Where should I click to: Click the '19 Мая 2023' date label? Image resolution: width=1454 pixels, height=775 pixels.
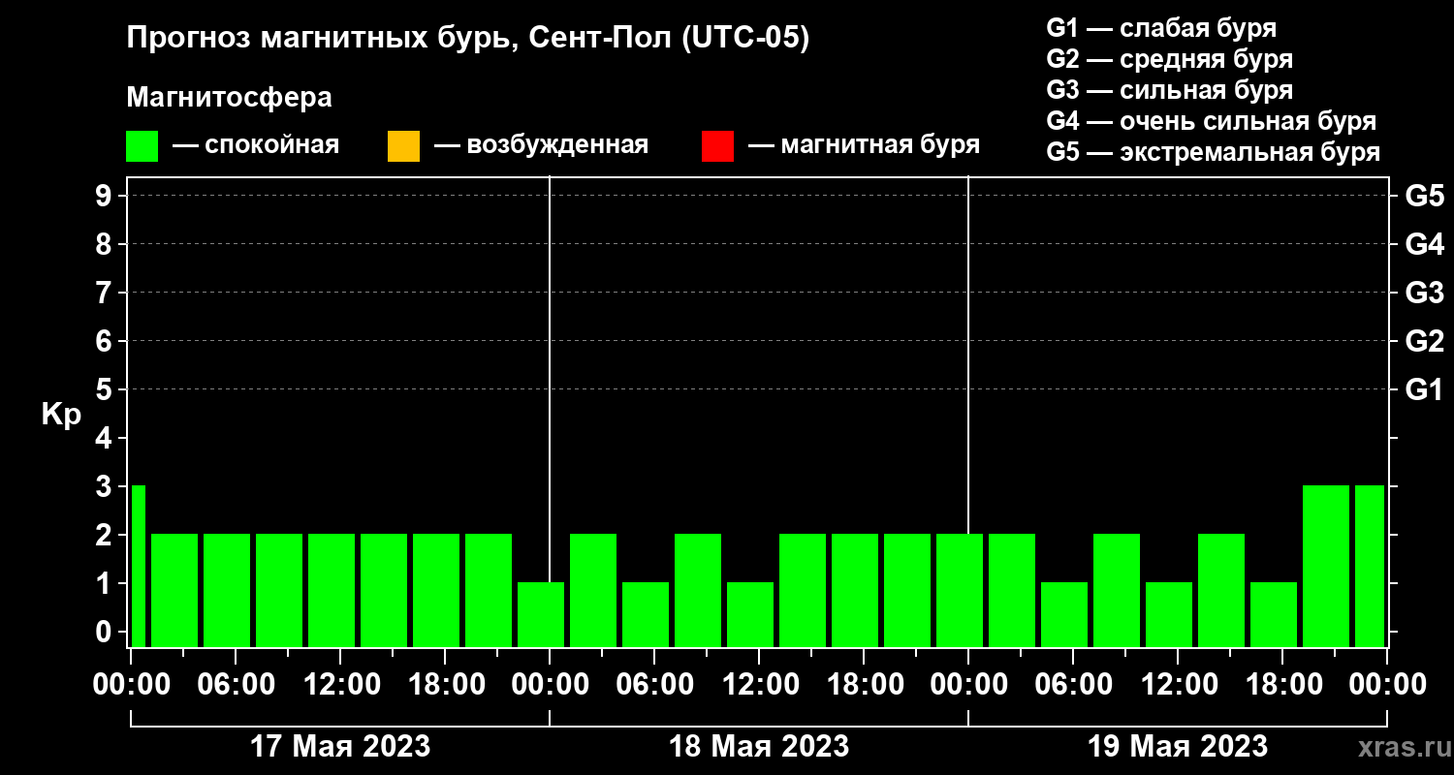coord(1178,746)
